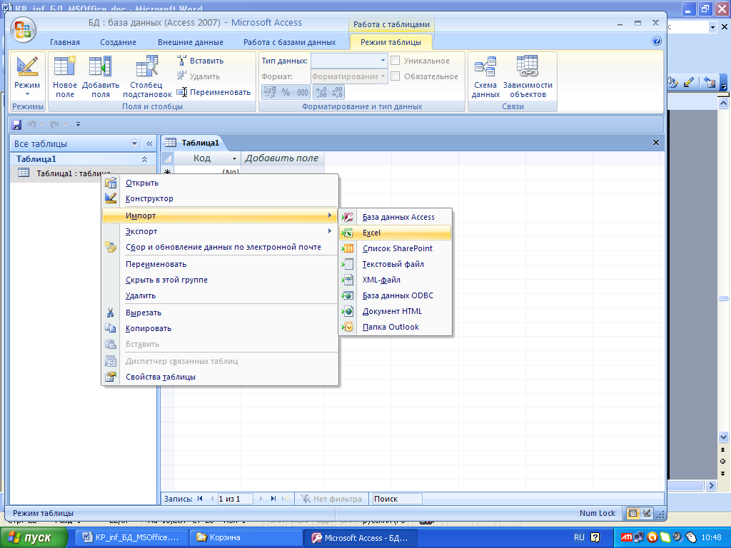Apply the thousands separator 000 format
The height and width of the screenshot is (548, 731).
[302, 92]
